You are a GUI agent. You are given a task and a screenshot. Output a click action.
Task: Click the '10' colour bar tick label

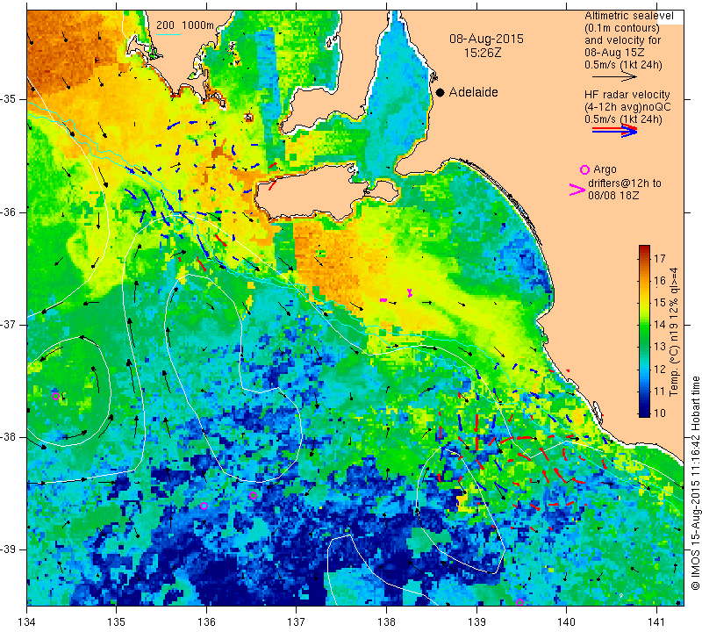[x=660, y=413]
